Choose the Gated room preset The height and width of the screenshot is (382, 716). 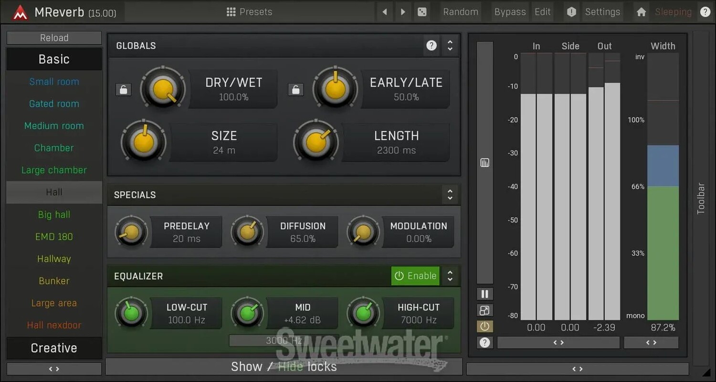(x=54, y=104)
